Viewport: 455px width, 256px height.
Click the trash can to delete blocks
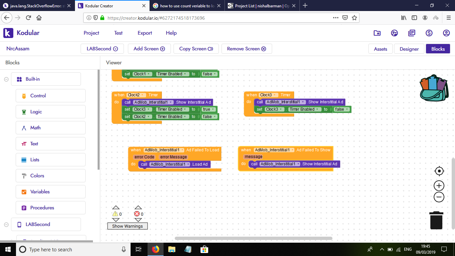click(436, 221)
